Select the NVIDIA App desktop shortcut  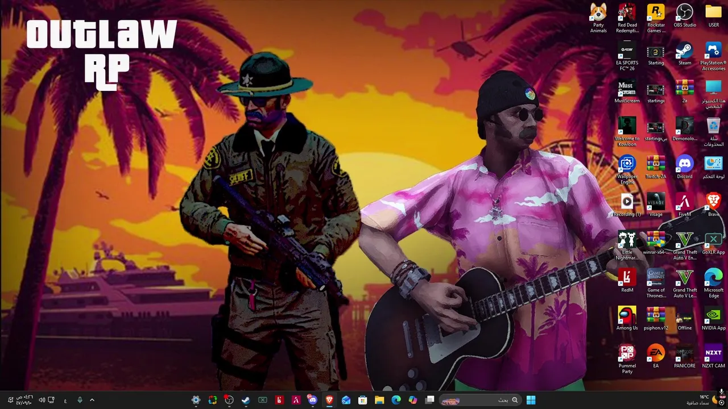click(713, 319)
